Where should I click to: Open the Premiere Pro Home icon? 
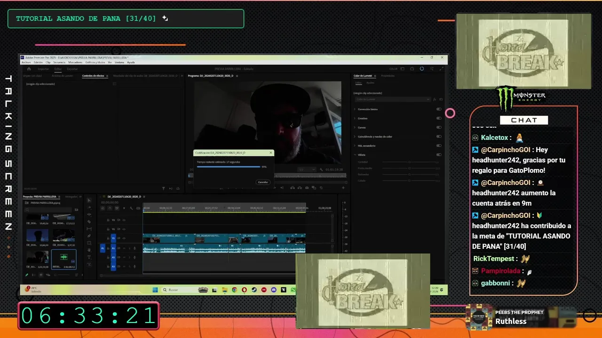29,69
